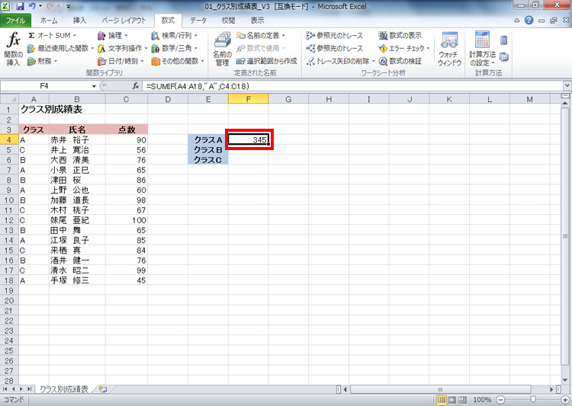Viewport: 572px width, 406px height.
Task: Toggle 数式の表示
Action: point(400,35)
